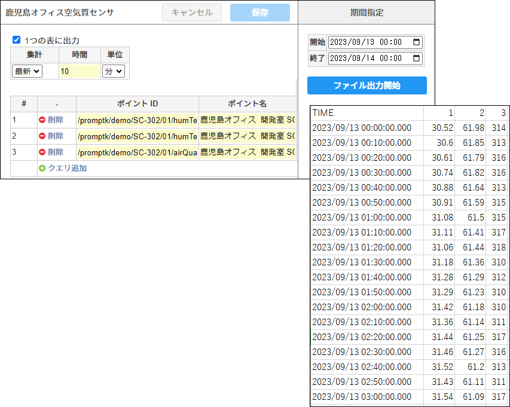This screenshot has width=510, height=407.
Task: Click value 30.88 in the 00:40 row
Action: click(x=442, y=188)
